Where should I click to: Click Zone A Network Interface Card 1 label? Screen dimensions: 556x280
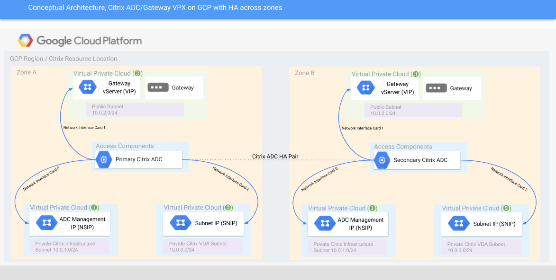tap(84, 127)
